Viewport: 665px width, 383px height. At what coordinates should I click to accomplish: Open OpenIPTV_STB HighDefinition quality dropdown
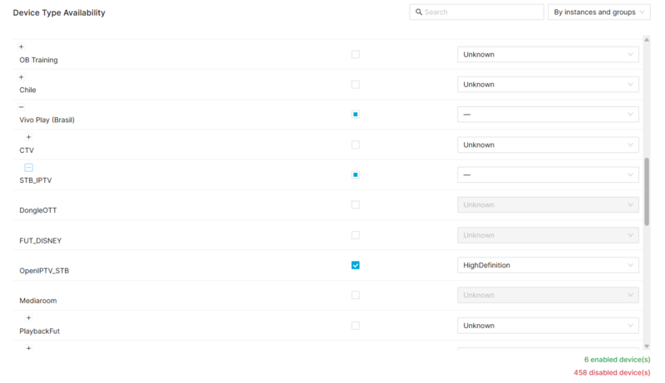(x=548, y=265)
